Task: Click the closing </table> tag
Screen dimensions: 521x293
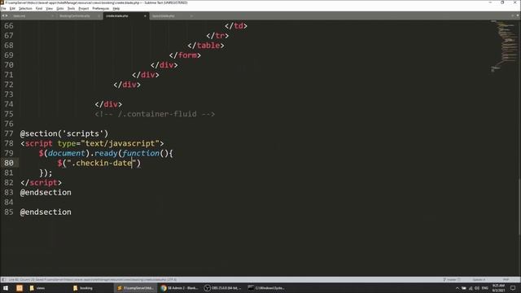Action: coord(206,46)
